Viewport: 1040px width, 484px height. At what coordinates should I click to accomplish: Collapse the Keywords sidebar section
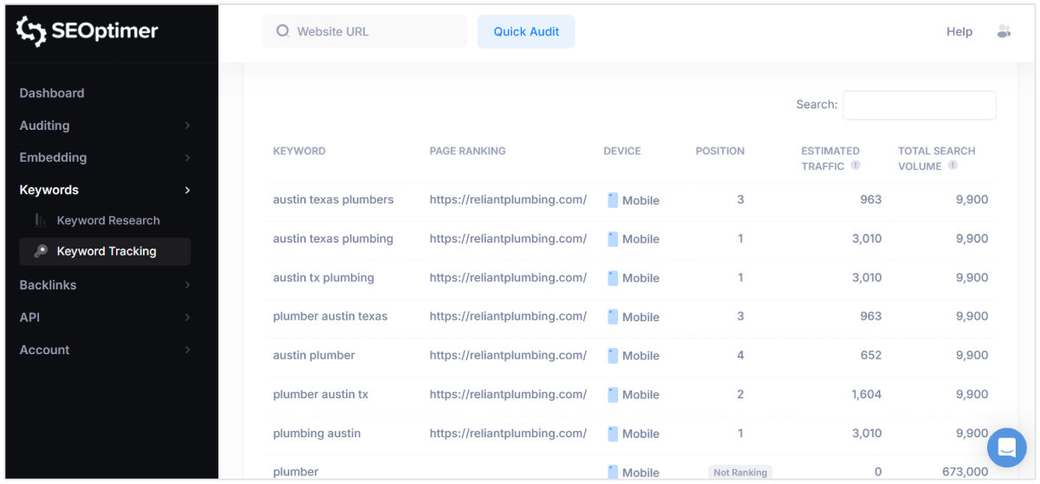point(187,190)
